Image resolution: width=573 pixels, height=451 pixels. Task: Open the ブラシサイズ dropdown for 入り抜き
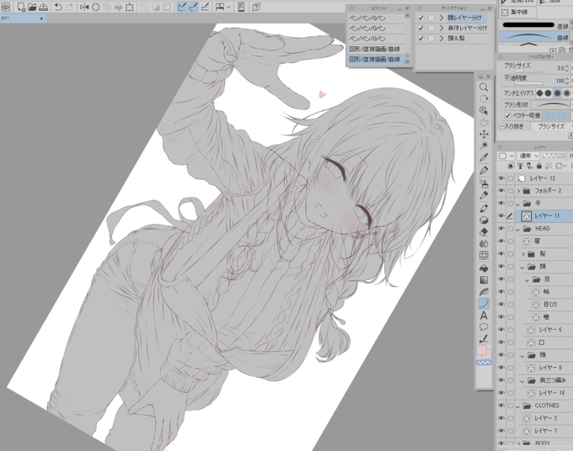[x=551, y=126]
